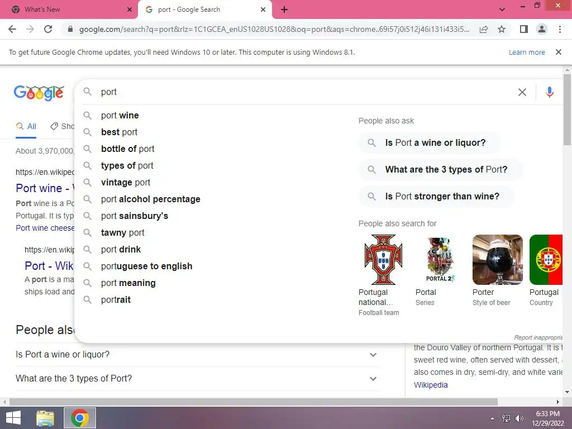
Task: Open Windows Start button
Action: 13,418
